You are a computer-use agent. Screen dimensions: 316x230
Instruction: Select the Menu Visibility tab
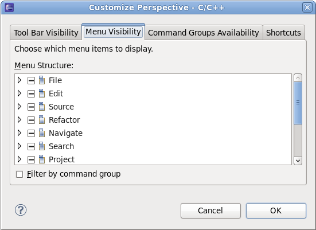(113, 32)
